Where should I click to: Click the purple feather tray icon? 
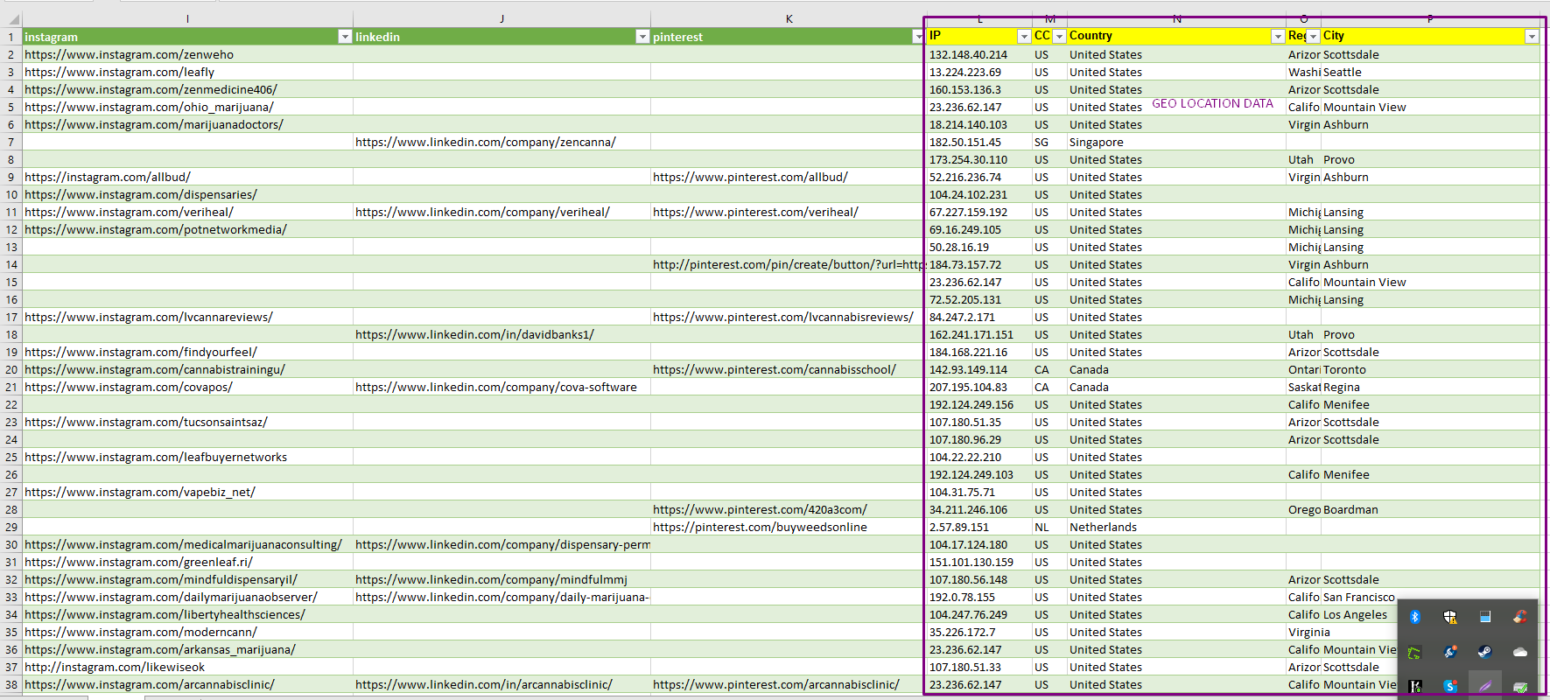(x=1485, y=686)
